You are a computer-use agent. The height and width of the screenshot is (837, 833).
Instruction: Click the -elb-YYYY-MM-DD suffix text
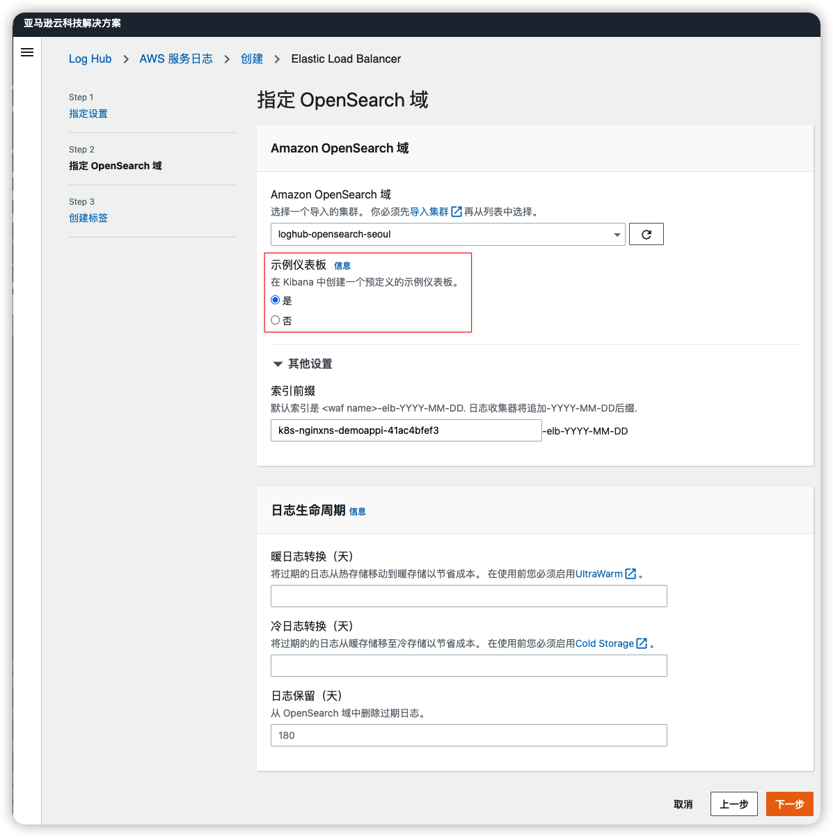point(585,431)
